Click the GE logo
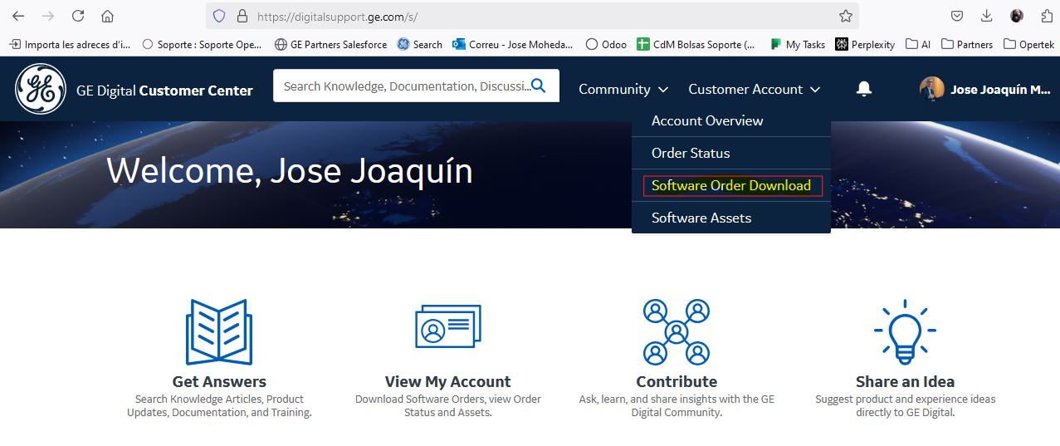Viewport: 1060px width, 446px height. pos(41,89)
